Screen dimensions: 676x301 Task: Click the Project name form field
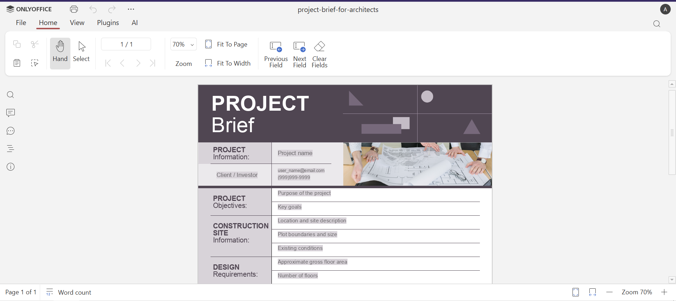pos(295,153)
